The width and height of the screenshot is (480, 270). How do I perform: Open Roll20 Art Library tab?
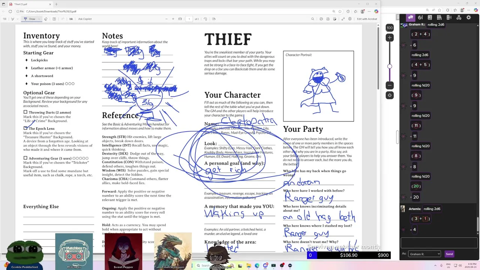420,18
